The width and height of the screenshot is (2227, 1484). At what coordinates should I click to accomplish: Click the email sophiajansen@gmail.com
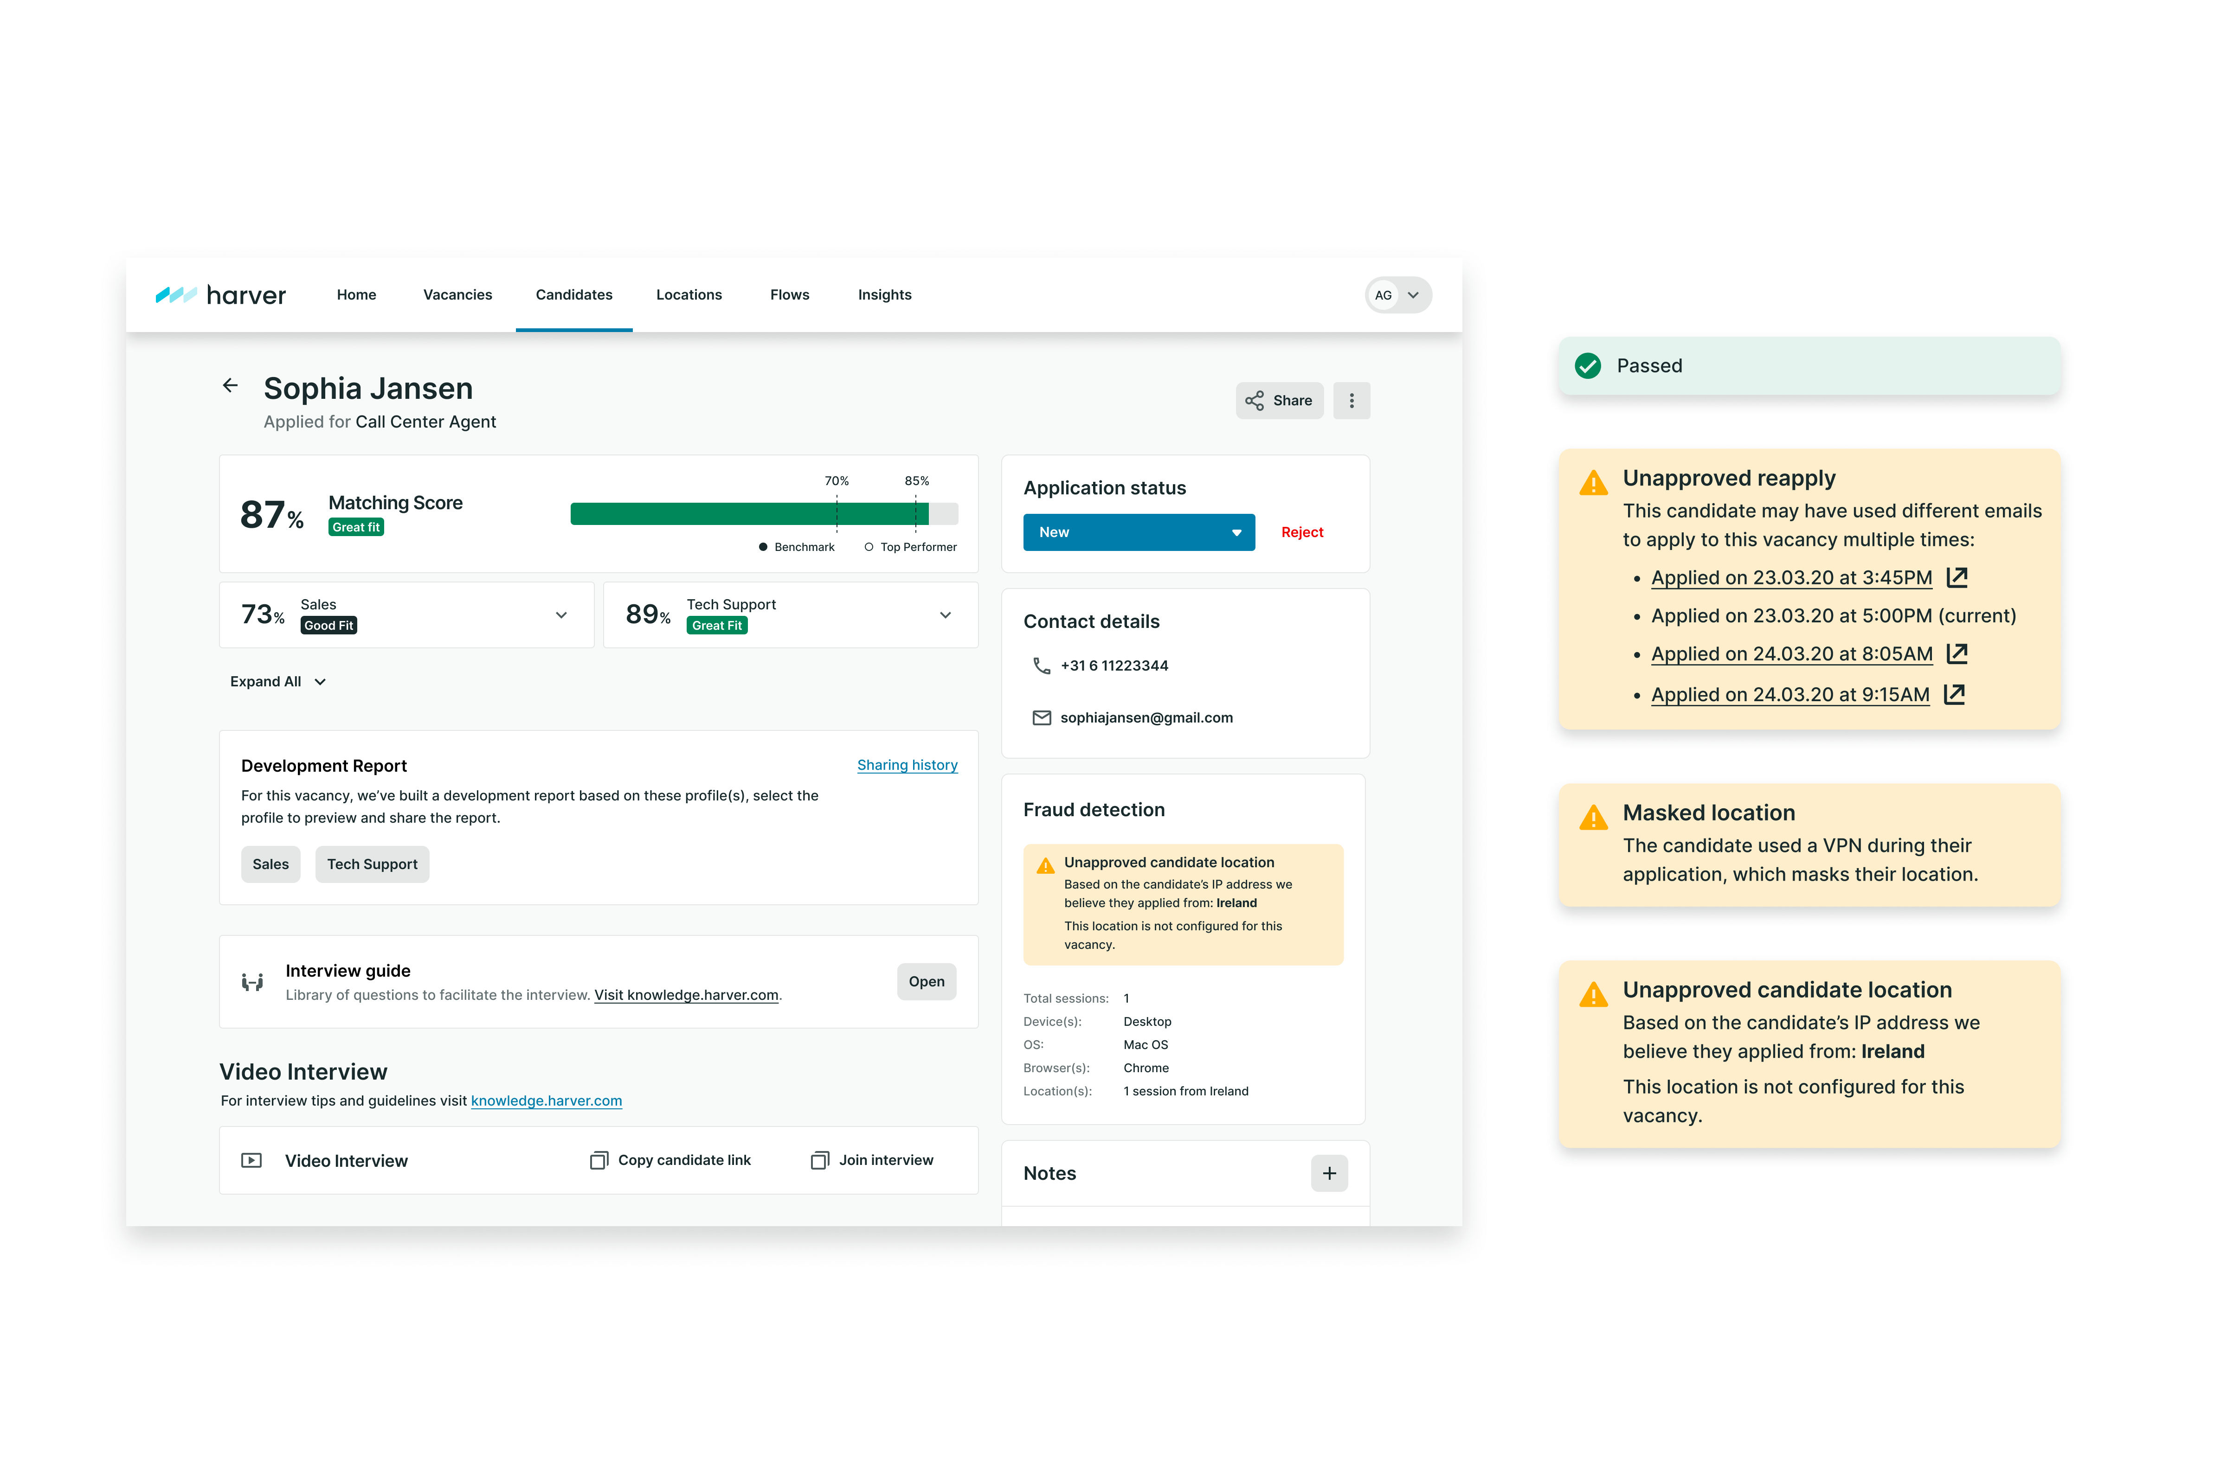point(1146,717)
